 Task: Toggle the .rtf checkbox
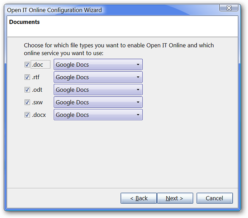click(x=27, y=77)
